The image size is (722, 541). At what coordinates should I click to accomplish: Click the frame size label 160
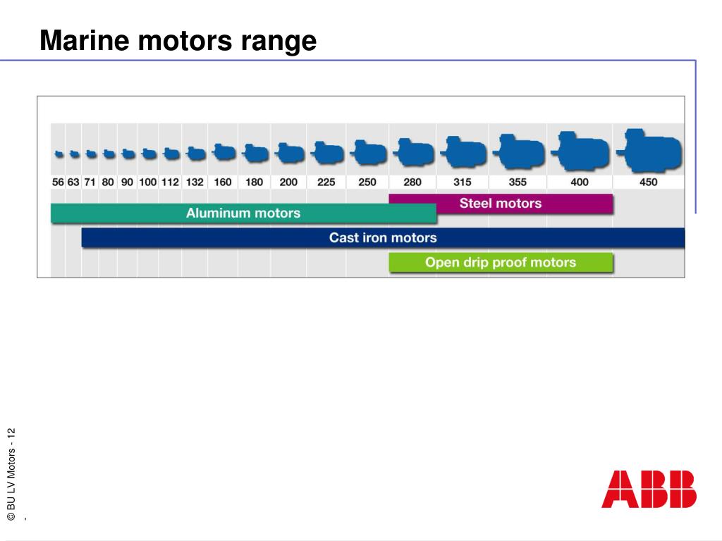223,182
